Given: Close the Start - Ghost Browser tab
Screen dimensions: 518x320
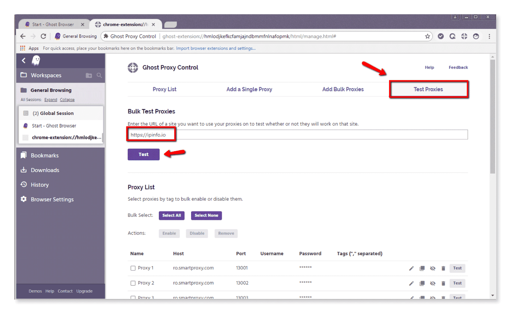Looking at the screenshot, I should coord(83,24).
